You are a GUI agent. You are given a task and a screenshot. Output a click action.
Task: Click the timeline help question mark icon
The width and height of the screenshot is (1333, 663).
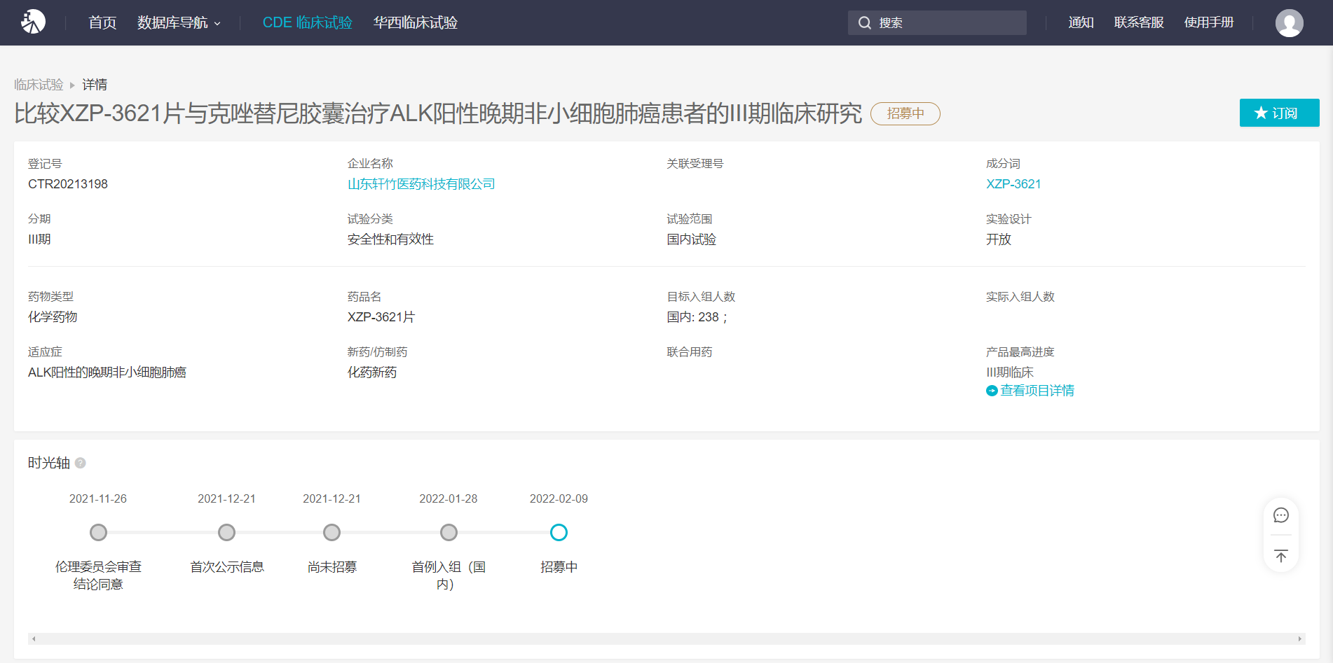(x=81, y=463)
